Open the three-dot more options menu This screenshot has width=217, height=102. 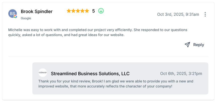click(x=205, y=14)
